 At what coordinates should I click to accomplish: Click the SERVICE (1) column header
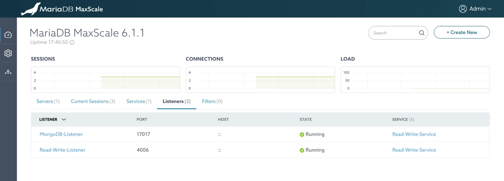coord(403,120)
